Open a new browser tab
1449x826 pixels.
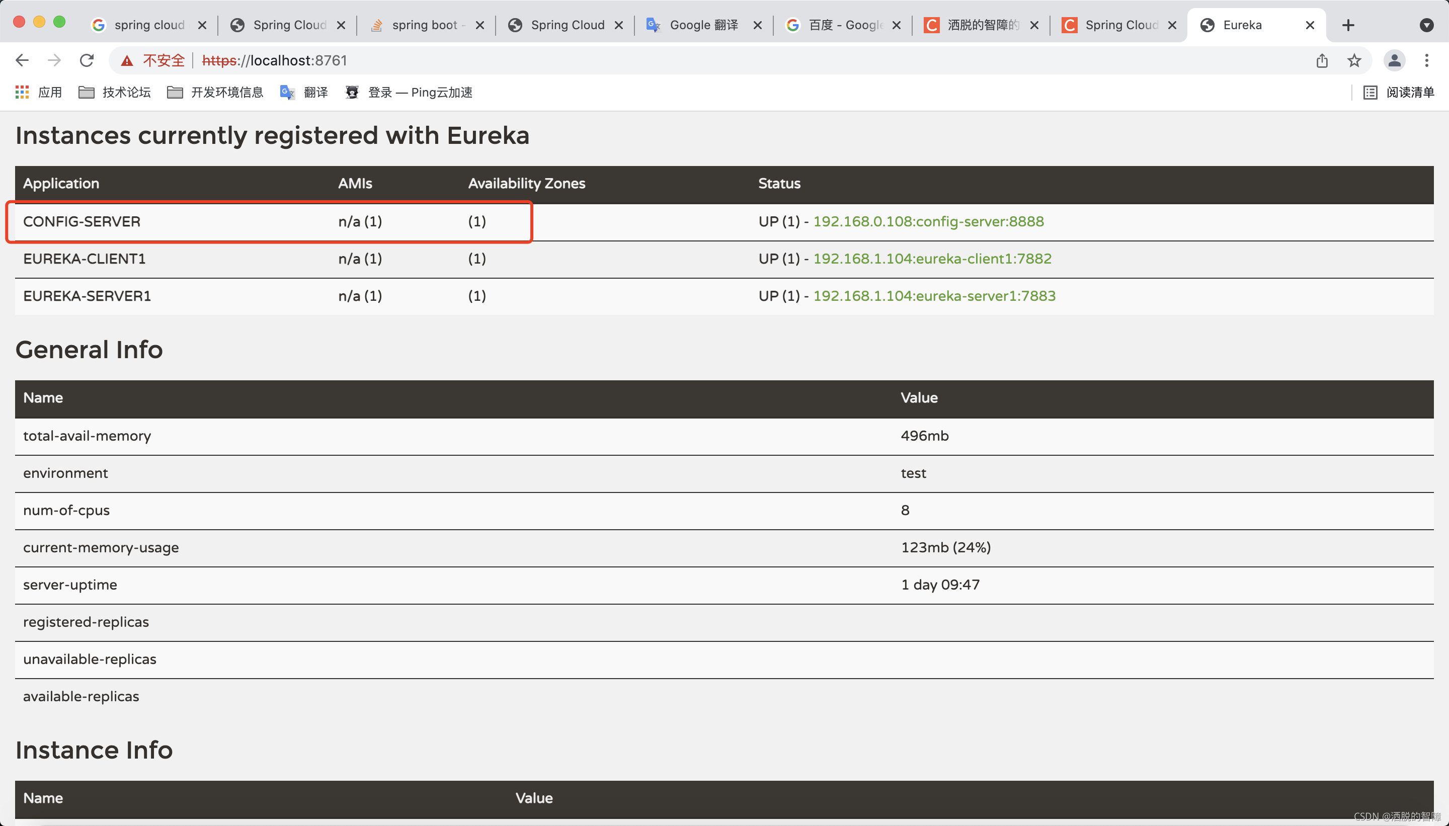pyautogui.click(x=1348, y=25)
